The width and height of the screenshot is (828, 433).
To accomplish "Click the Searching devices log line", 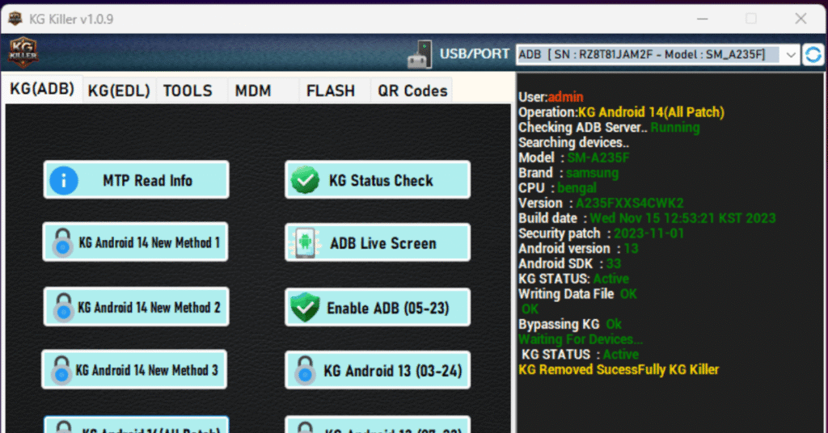I will (x=573, y=143).
